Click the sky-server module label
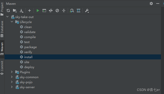Image resolution: width=164 pixels, height=94 pixels. coord(27,87)
